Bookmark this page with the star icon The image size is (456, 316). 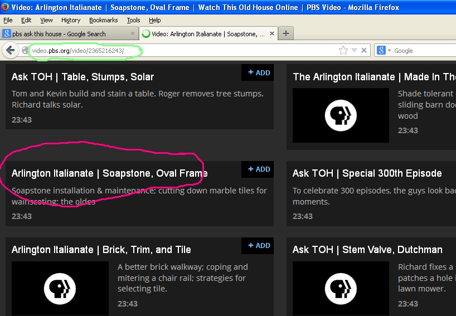click(343, 50)
